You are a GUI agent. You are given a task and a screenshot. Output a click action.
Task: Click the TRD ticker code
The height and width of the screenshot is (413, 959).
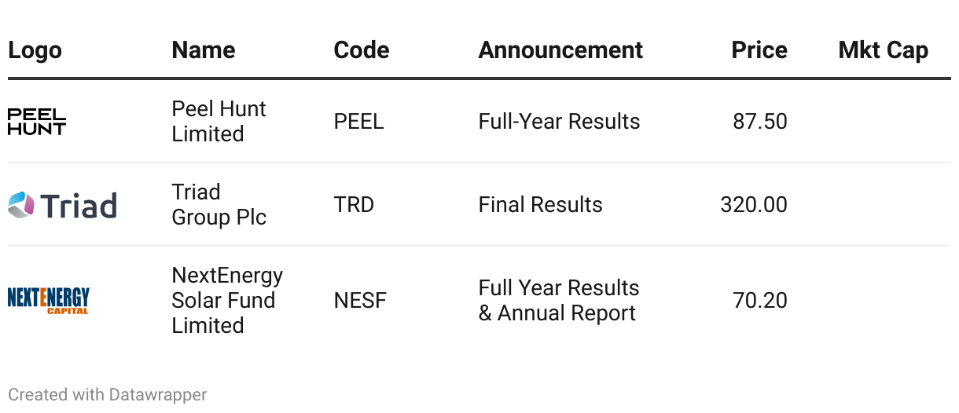point(355,205)
